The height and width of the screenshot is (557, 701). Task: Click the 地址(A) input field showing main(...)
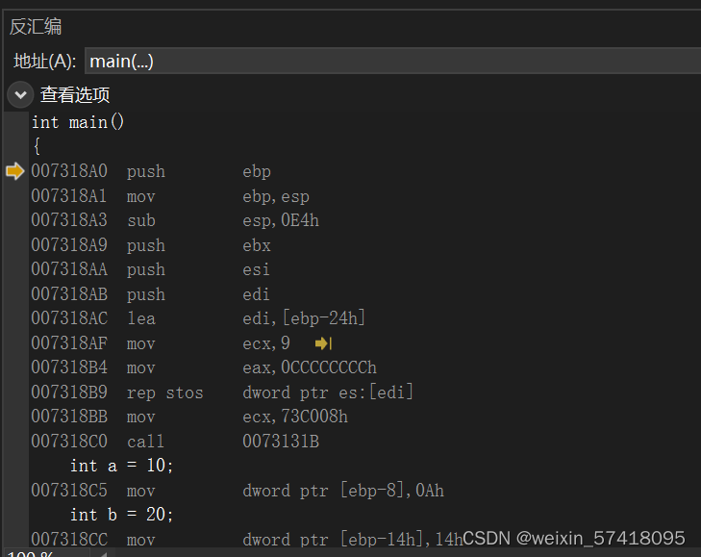pyautogui.click(x=392, y=61)
